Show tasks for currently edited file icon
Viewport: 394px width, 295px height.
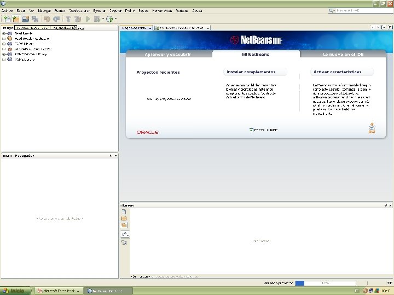point(124,212)
